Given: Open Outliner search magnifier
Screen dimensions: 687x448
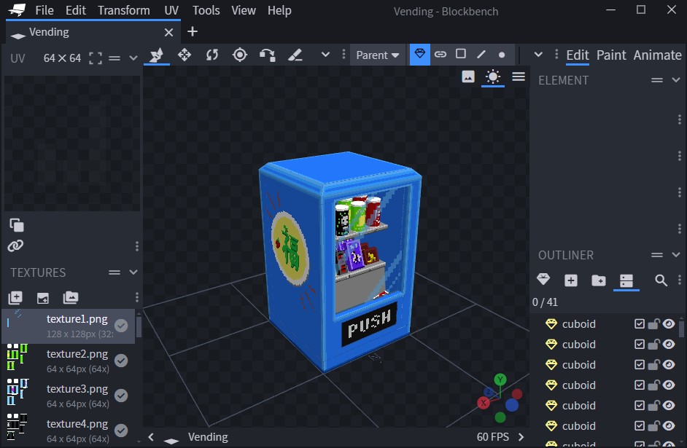Looking at the screenshot, I should (x=661, y=280).
